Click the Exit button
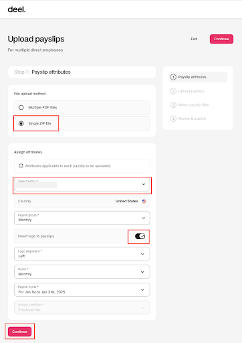This screenshot has width=242, height=343. 194,39
